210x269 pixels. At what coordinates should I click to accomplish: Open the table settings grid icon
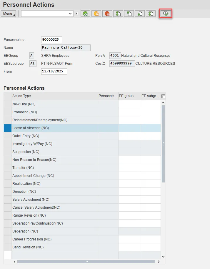pyautogui.click(x=163, y=96)
